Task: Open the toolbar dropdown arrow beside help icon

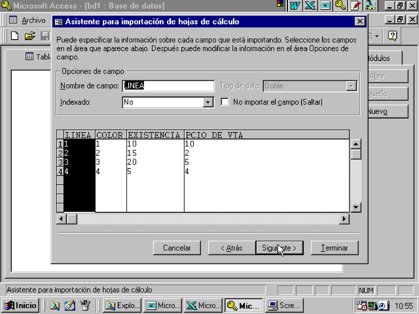Action: 377,36
